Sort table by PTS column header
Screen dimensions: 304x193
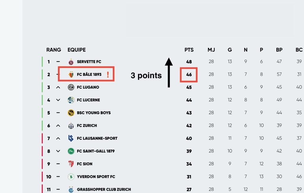coord(189,50)
